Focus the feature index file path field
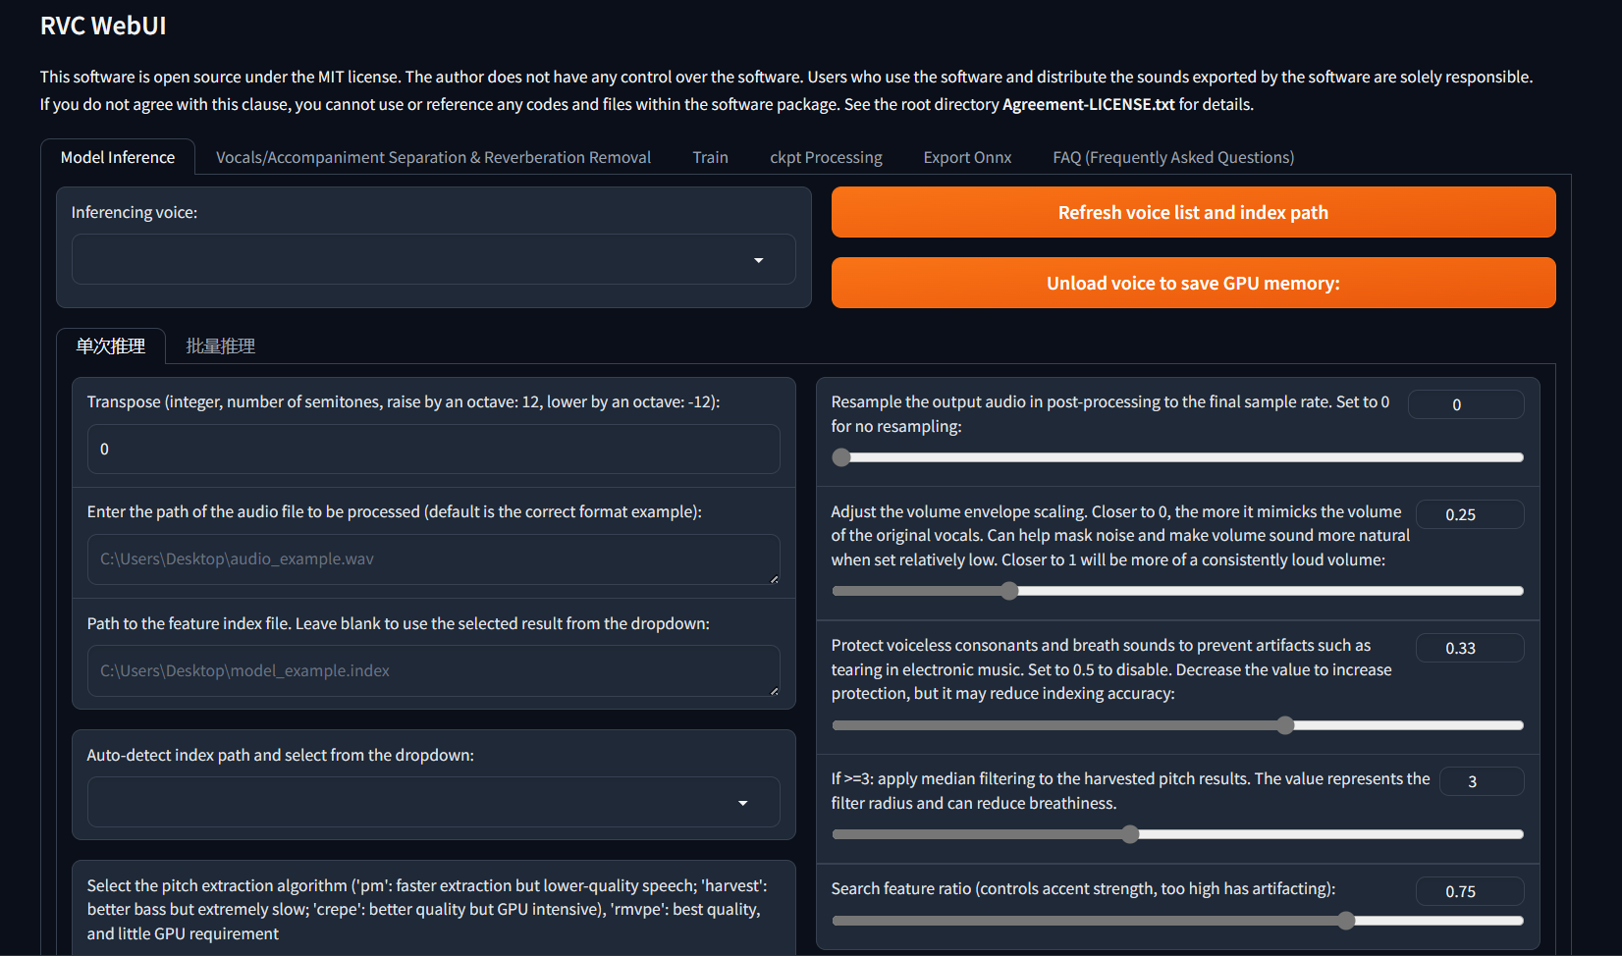Image resolution: width=1622 pixels, height=956 pixels. coord(433,670)
